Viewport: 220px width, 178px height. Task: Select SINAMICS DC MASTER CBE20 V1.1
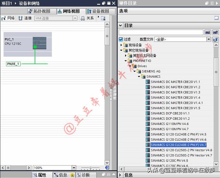tap(175, 82)
